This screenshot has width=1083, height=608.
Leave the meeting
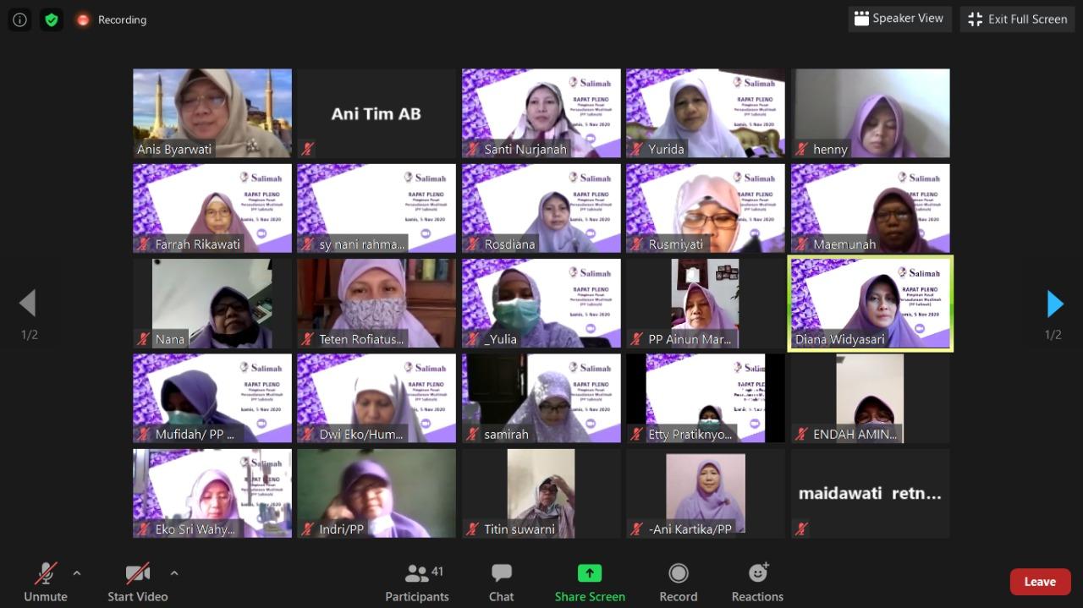click(1040, 582)
